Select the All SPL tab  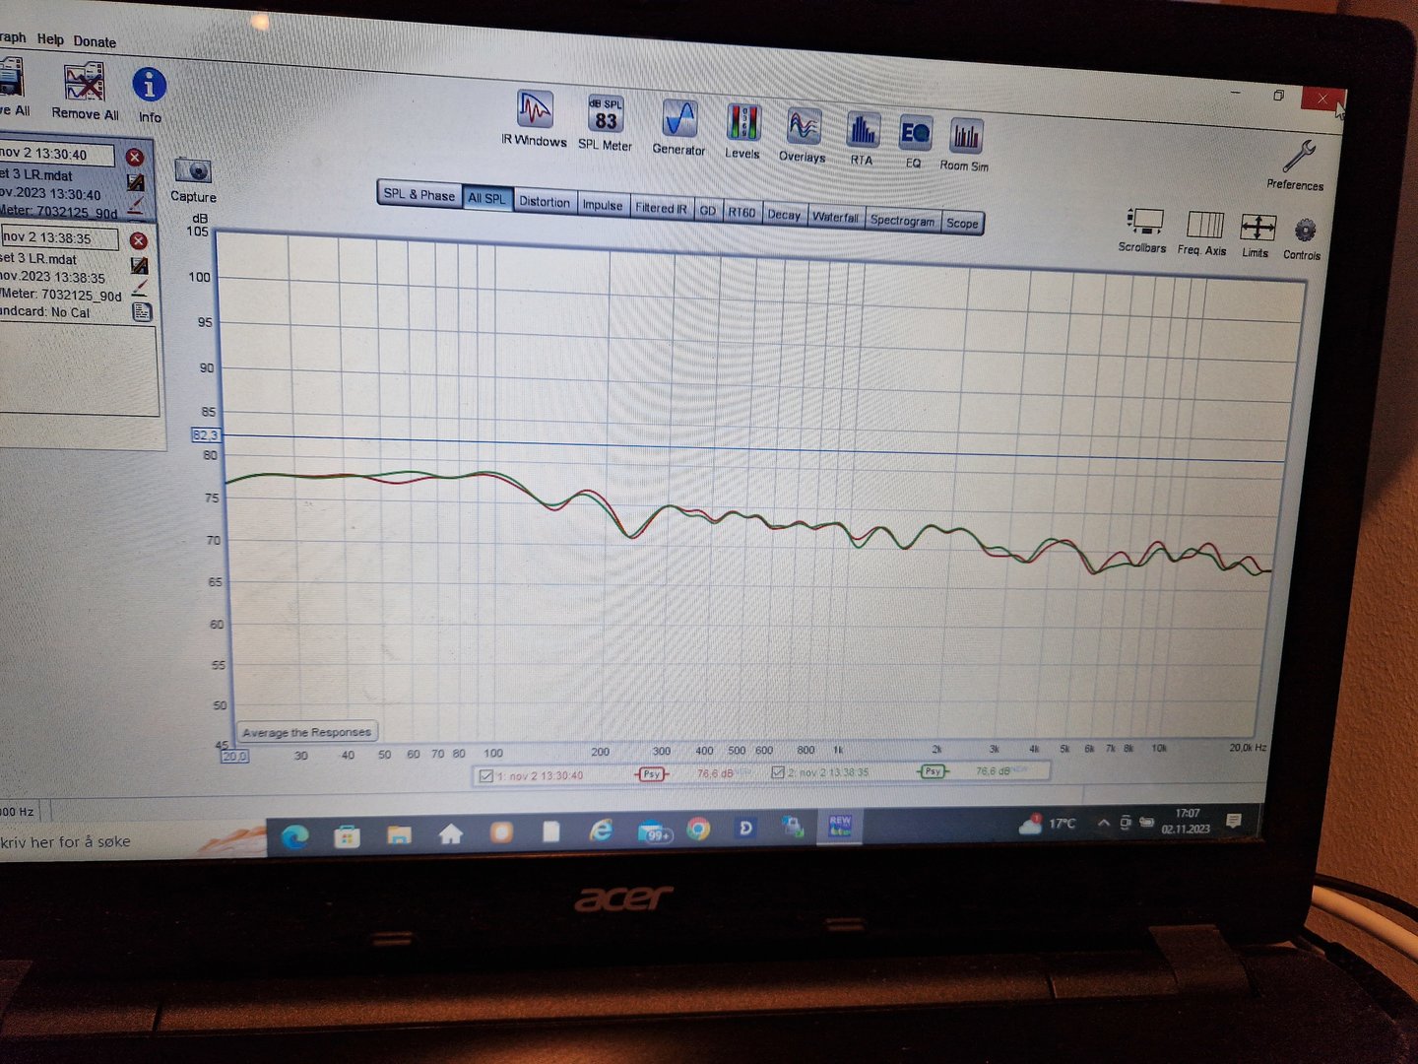[486, 198]
